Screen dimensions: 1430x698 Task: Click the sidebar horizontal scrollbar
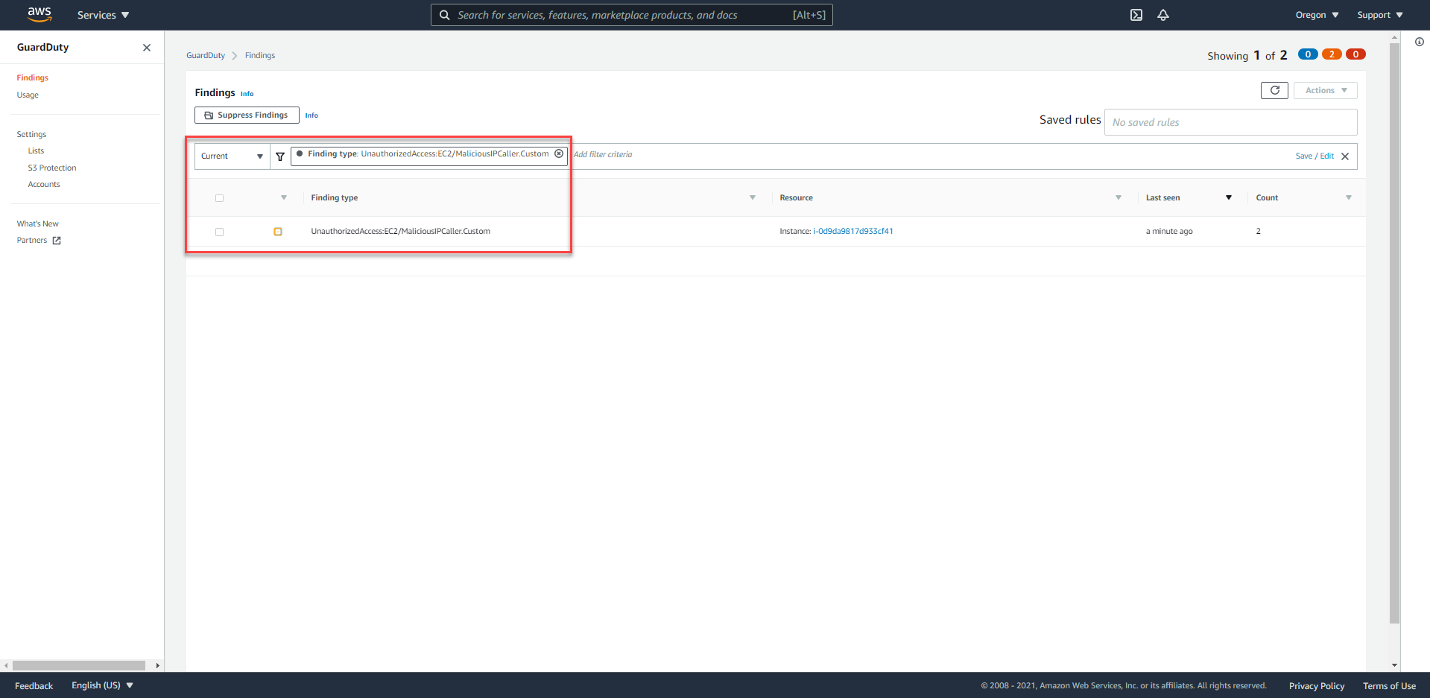79,665
